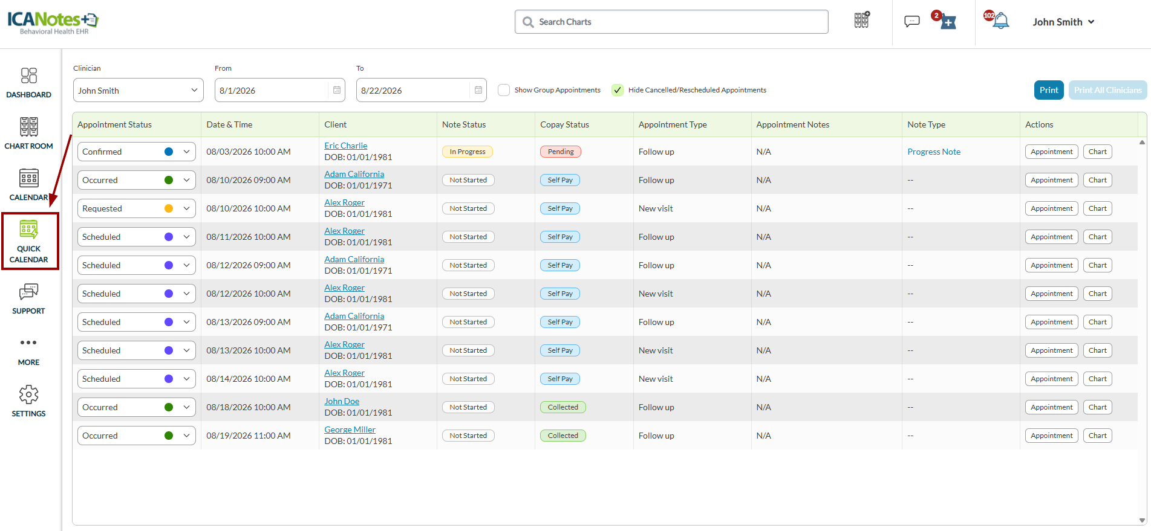Click Chart button for George Miller
Image resolution: width=1151 pixels, height=531 pixels.
(x=1097, y=436)
